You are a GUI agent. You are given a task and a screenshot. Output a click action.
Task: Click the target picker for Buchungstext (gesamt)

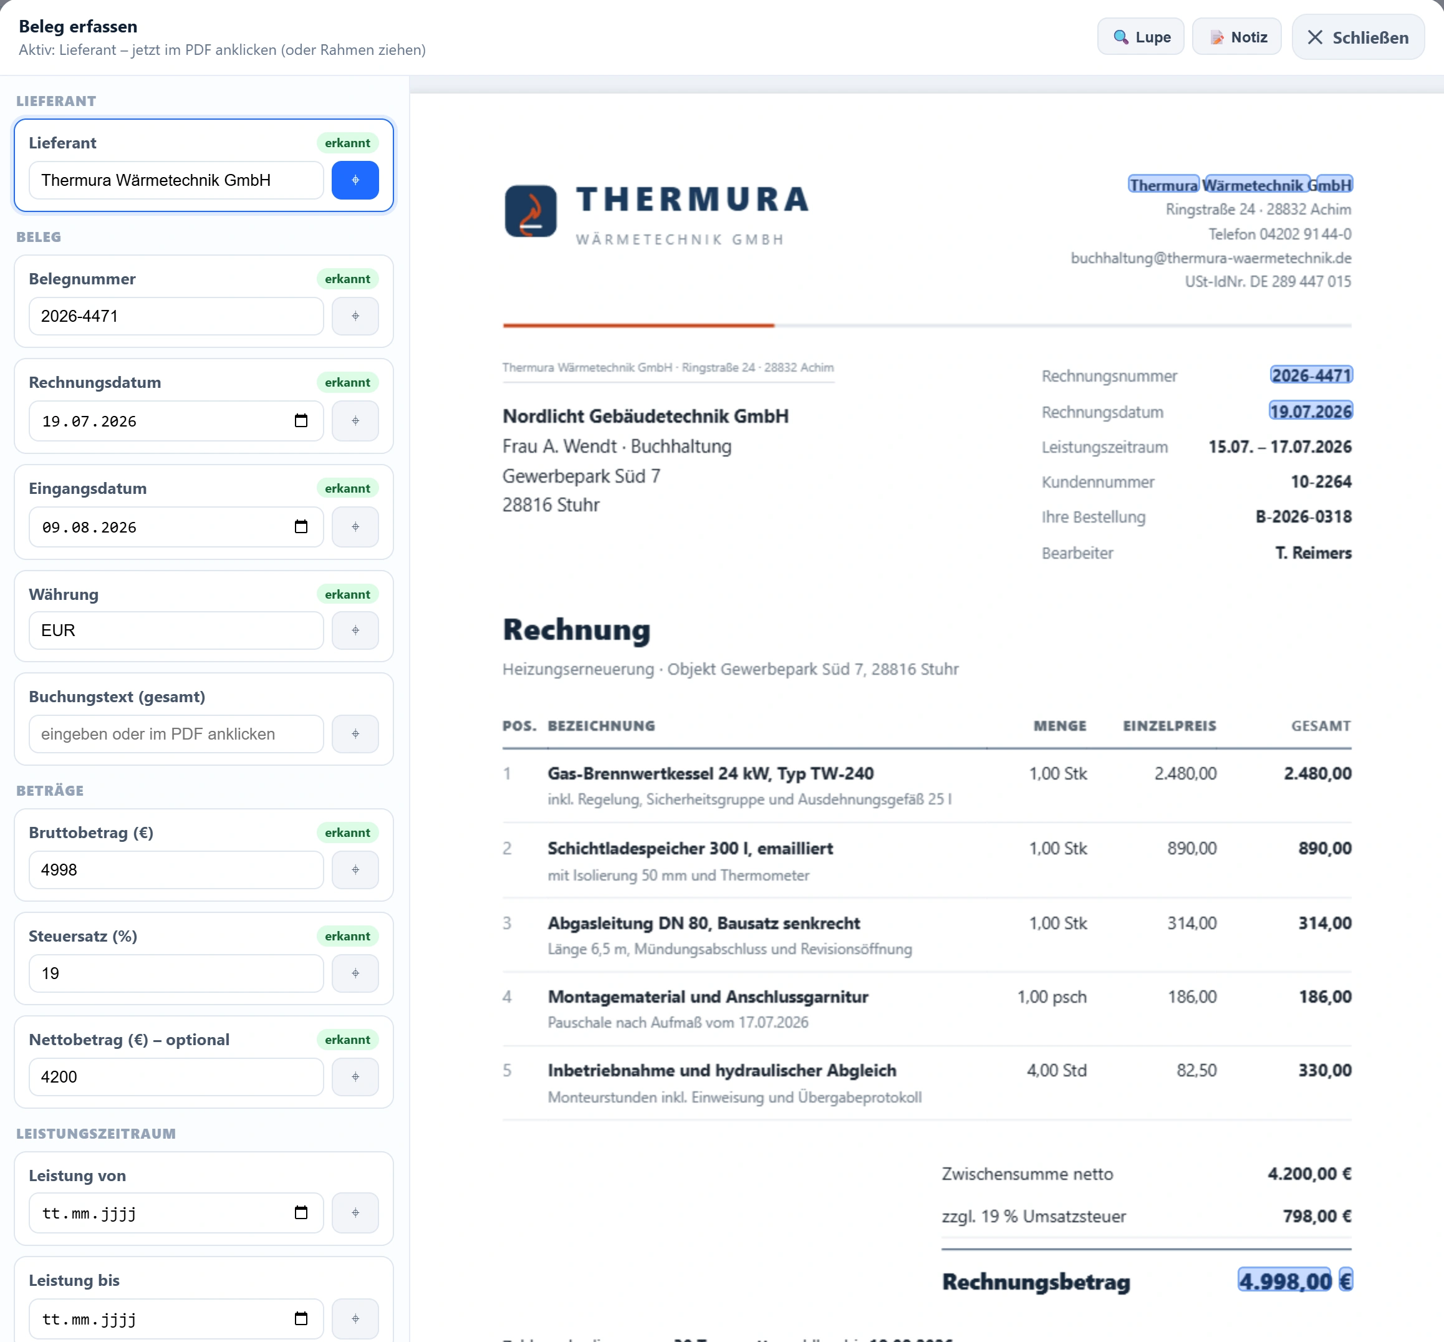(355, 733)
